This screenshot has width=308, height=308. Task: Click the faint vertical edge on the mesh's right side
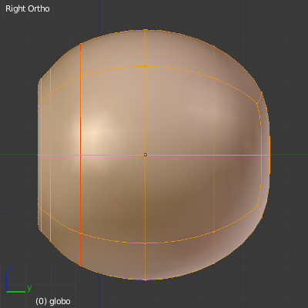click(x=214, y=155)
